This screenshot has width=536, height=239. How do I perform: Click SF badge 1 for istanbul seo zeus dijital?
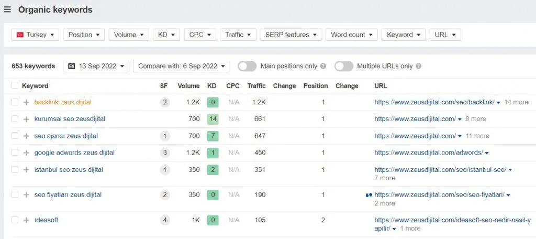[x=165, y=169]
